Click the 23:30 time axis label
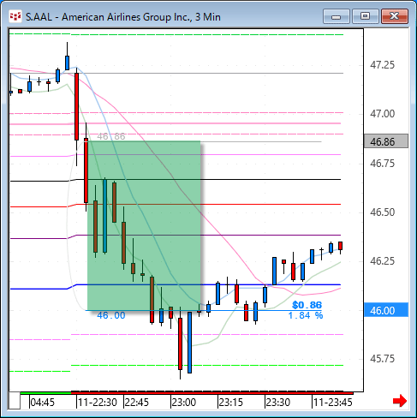Screen dimensions: 417x418 [x=277, y=403]
